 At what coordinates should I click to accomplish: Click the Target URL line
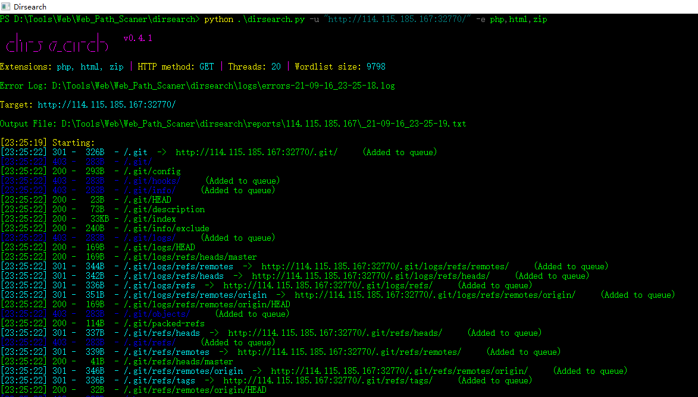(x=88, y=105)
